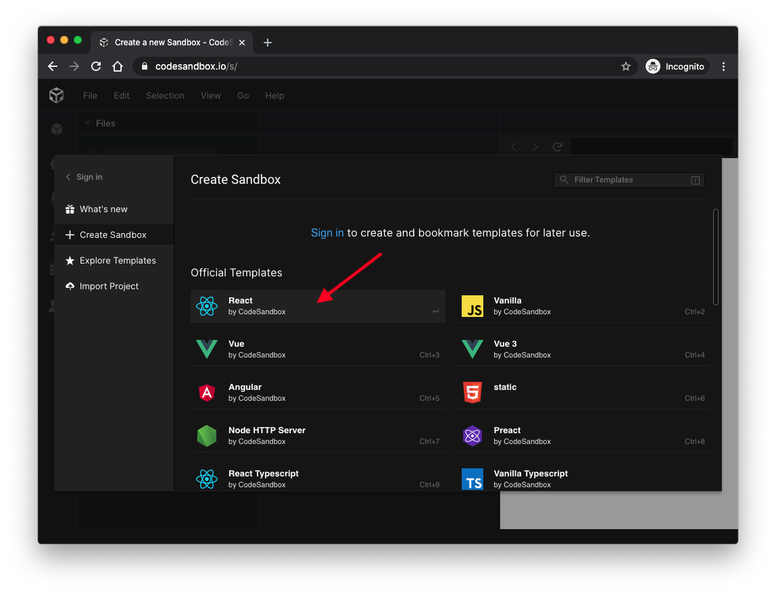Open the Selection menu
This screenshot has height=594, width=776.
(165, 95)
